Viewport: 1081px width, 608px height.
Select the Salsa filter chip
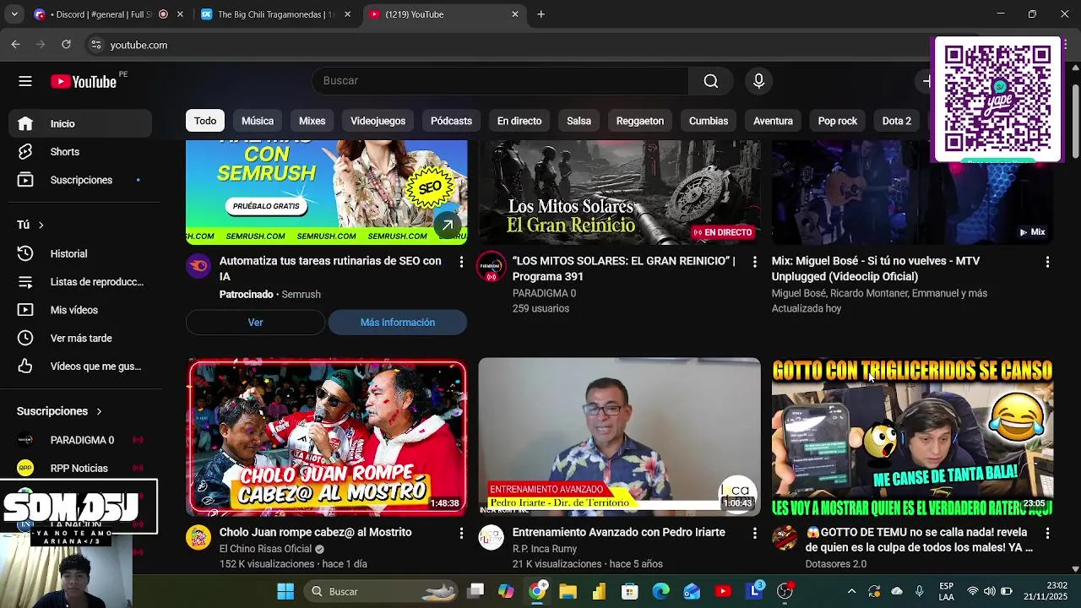coord(579,121)
